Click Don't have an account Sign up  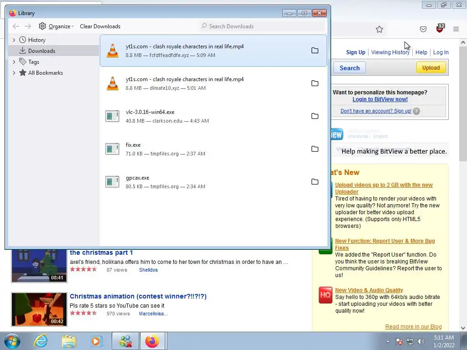coord(376,111)
